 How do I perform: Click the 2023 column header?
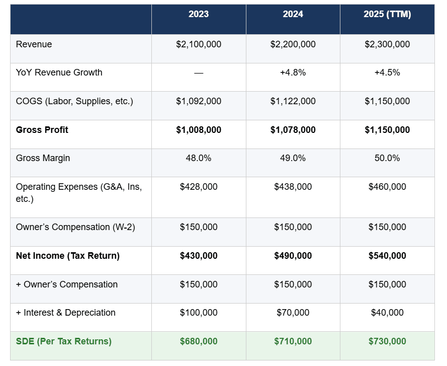click(x=199, y=15)
